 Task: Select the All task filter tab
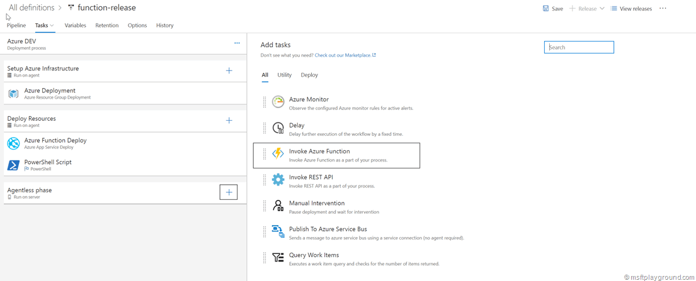[x=265, y=75]
